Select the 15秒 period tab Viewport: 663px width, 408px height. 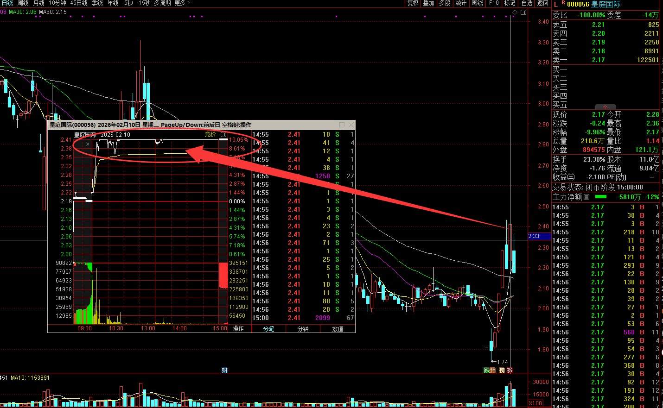click(x=144, y=3)
